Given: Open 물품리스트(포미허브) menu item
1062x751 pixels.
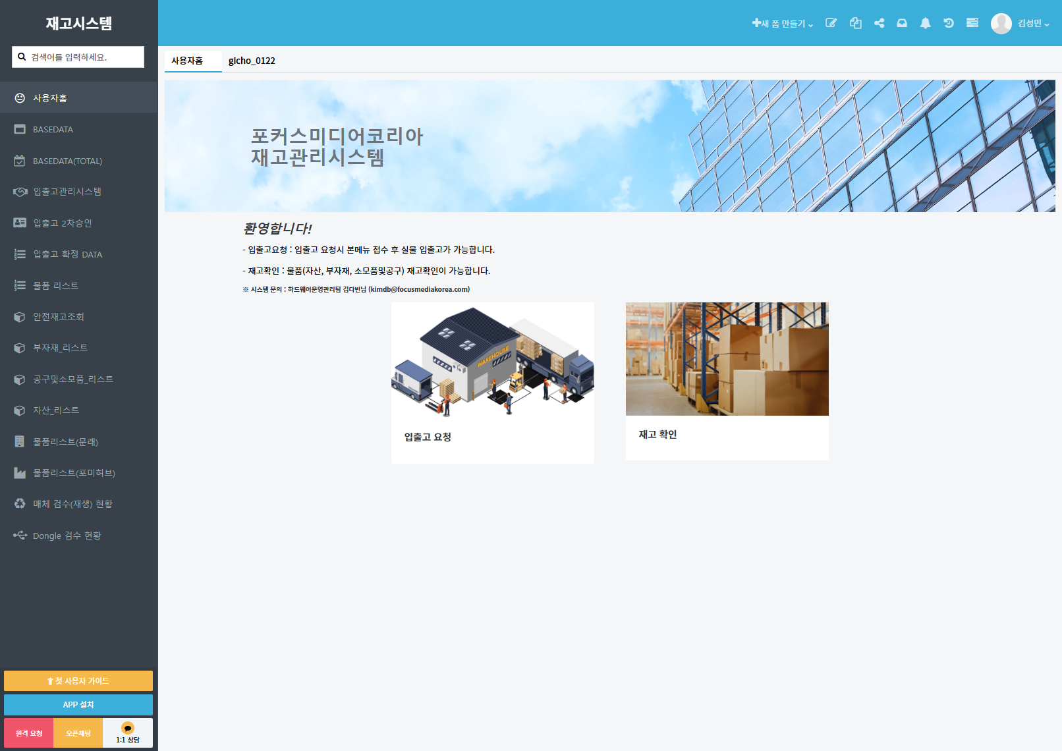Looking at the screenshot, I should point(79,473).
